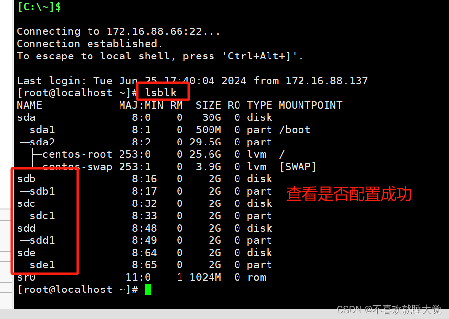This screenshot has height=319, width=449.
Task: Click the '8:65' device number
Action: point(144,265)
